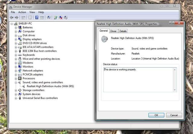Click the DVD/CD-ROM drives category icon
This screenshot has width=193, height=134.
click(20, 43)
